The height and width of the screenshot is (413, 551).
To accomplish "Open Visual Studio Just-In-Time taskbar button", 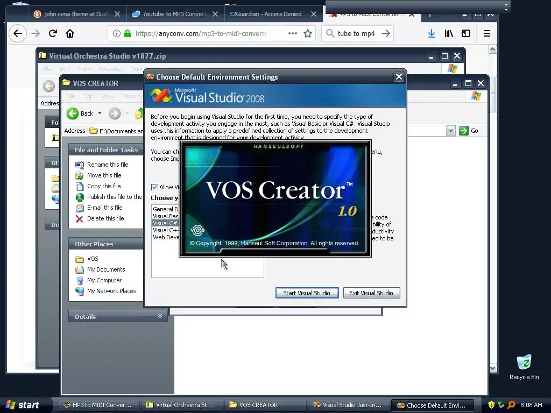I will [x=348, y=405].
